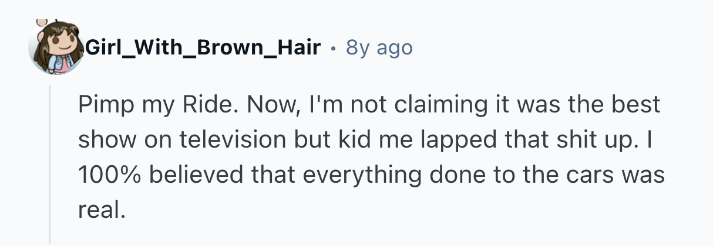Collapse the comment using the vertical thread line
The height and width of the screenshot is (246, 713).
tap(51, 164)
